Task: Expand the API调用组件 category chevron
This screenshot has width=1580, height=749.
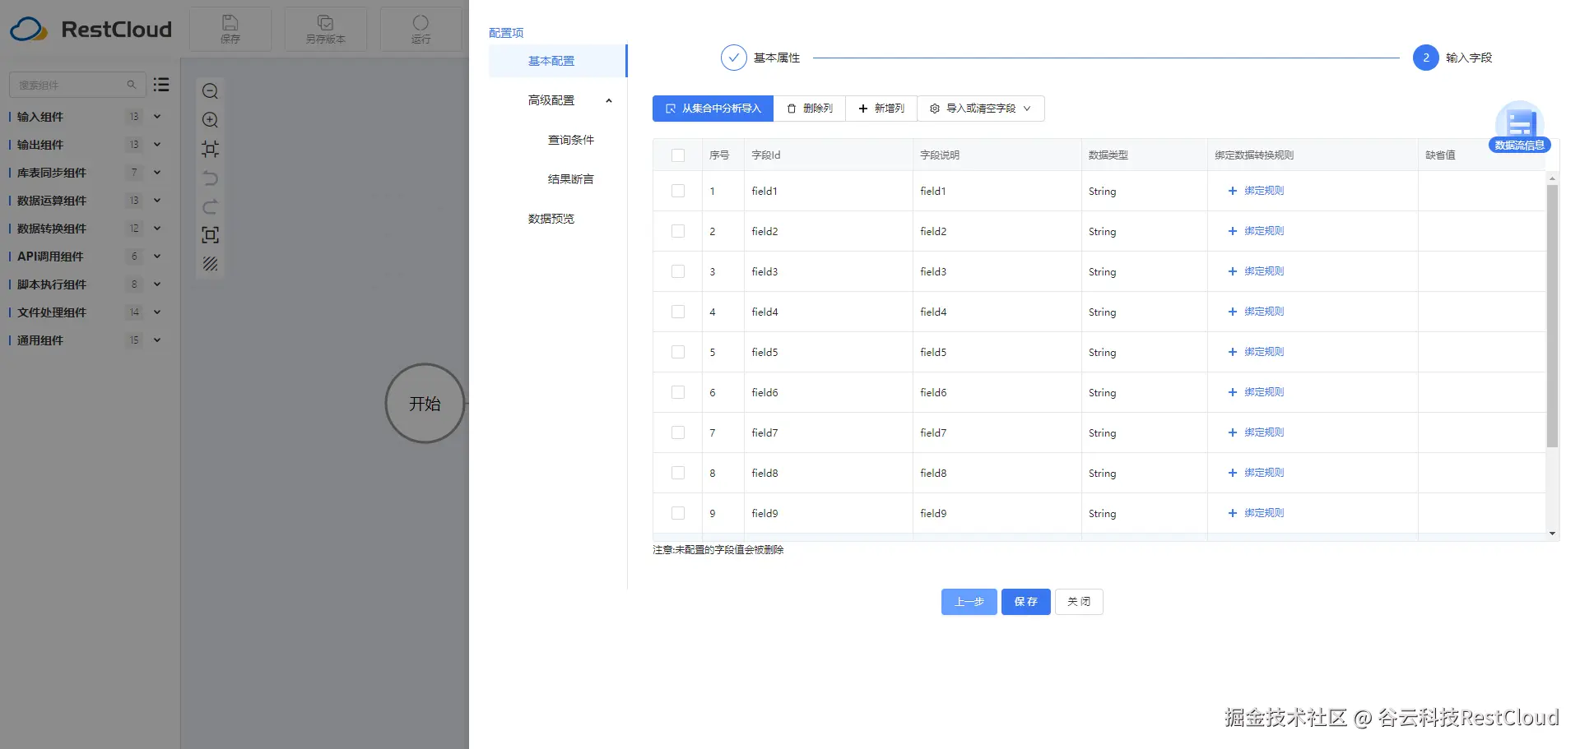Action: tap(157, 257)
